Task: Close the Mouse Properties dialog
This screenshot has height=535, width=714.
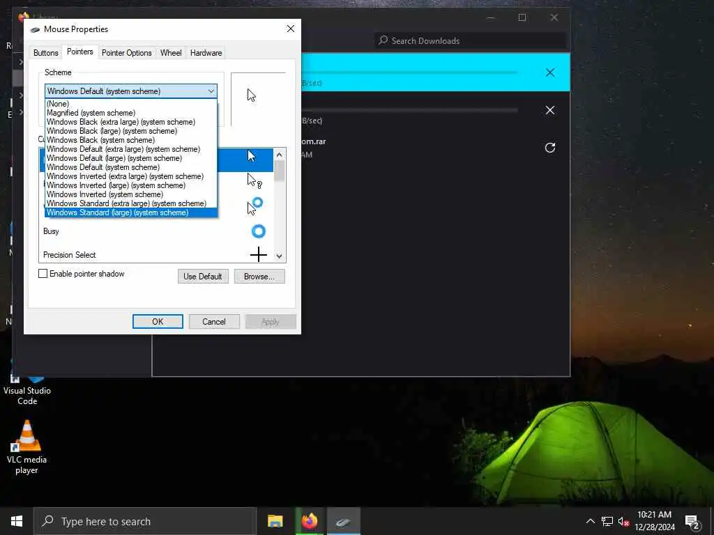Action: tap(291, 29)
